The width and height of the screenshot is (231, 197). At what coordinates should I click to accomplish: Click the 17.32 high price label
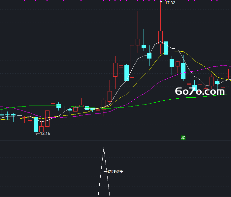pyautogui.click(x=170, y=3)
